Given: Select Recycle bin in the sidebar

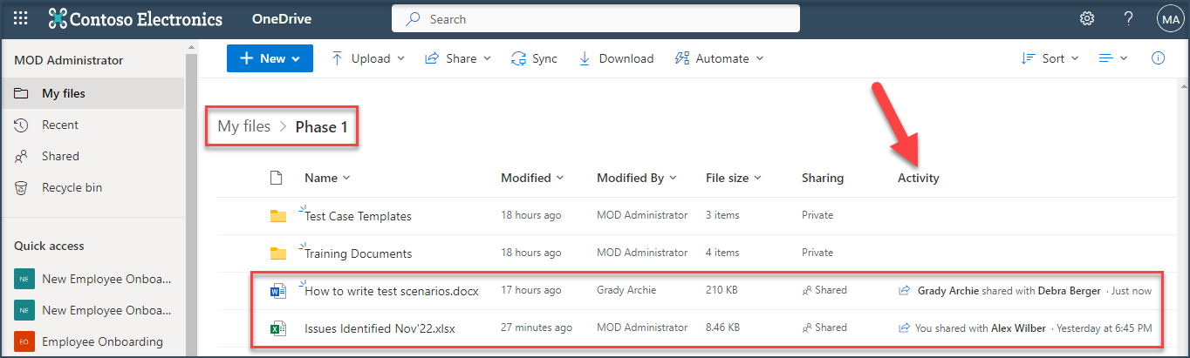Looking at the screenshot, I should (x=72, y=187).
